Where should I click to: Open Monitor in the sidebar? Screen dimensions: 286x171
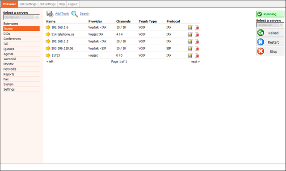[x=21, y=64]
